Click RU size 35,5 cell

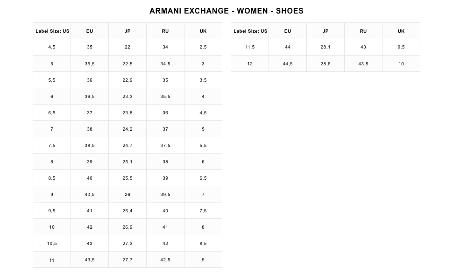click(165, 97)
